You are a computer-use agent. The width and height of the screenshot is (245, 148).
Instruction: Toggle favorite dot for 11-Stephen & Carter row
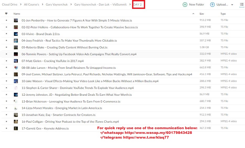pos(6,88)
